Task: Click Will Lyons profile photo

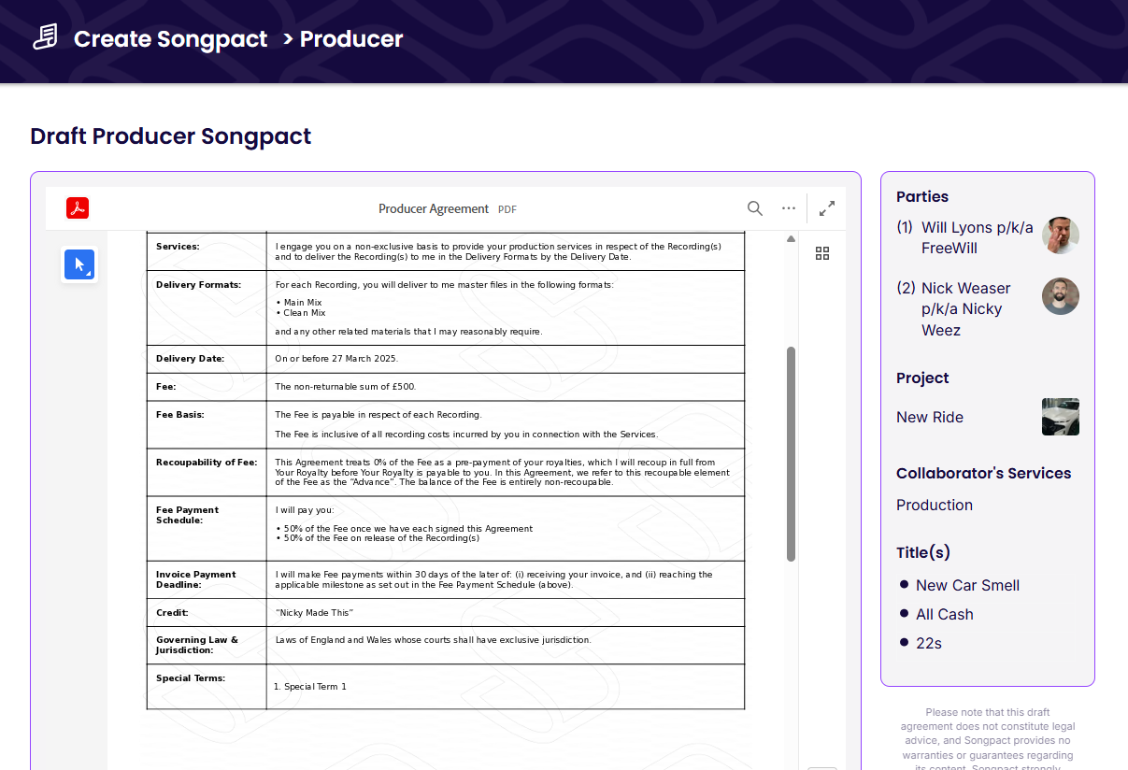Action: click(1061, 236)
